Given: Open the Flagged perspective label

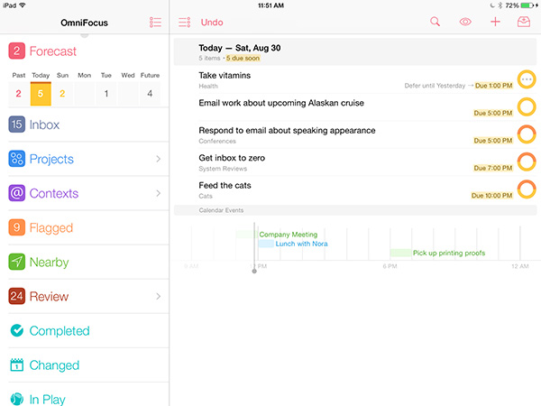Looking at the screenshot, I should (51, 228).
